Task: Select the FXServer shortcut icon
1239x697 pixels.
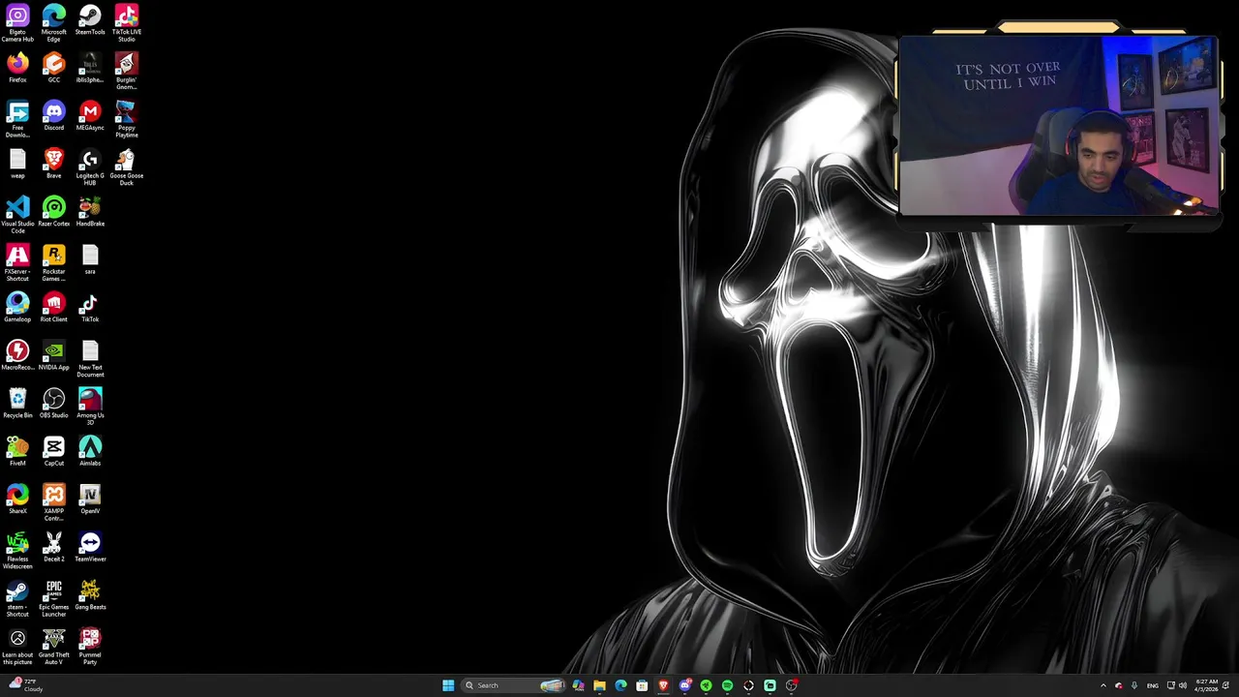Action: 17,263
